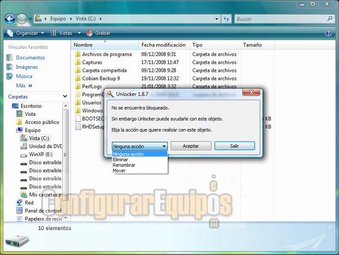Select Vista (C:) drive in tree
The image size is (339, 255).
pos(39,138)
